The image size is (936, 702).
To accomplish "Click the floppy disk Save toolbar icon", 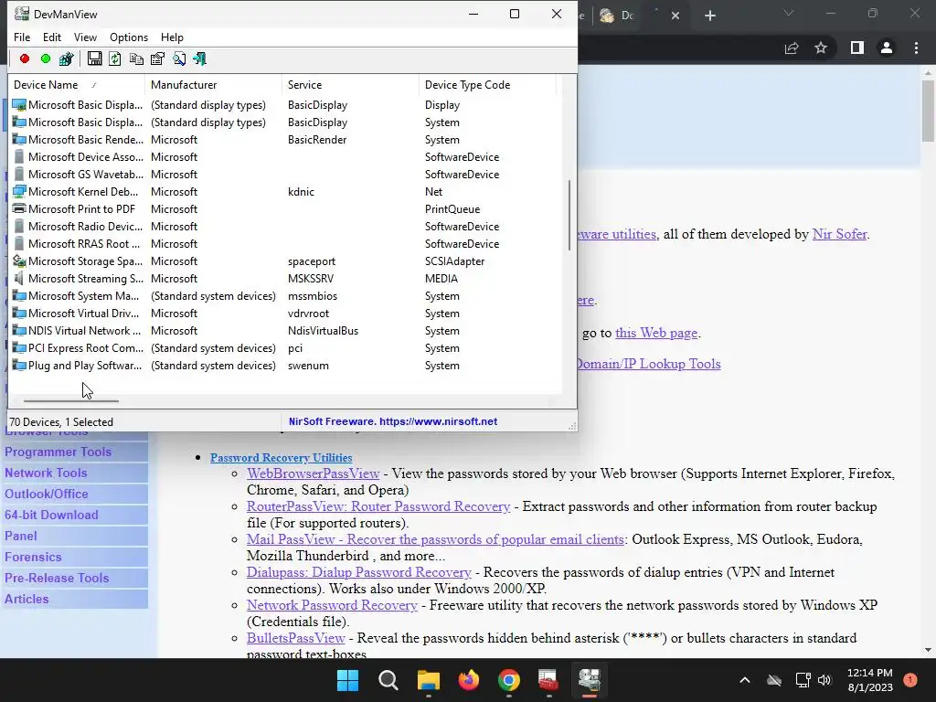I will (94, 58).
